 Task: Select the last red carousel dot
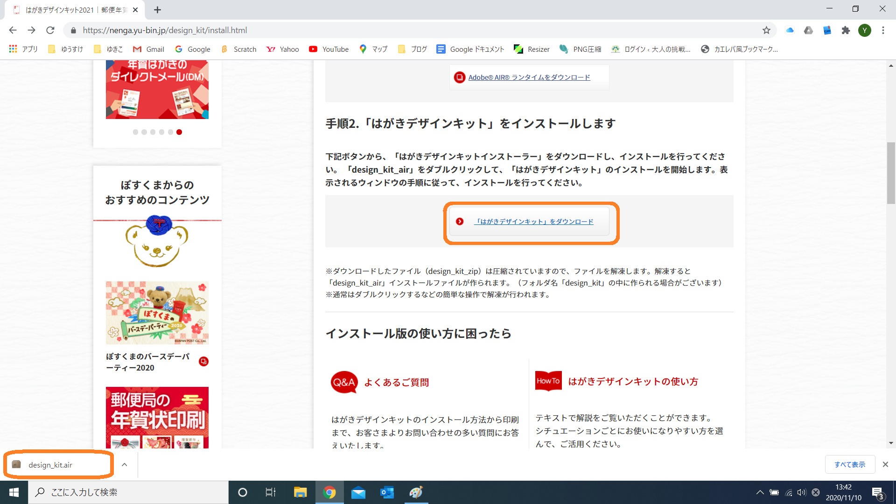point(179,132)
